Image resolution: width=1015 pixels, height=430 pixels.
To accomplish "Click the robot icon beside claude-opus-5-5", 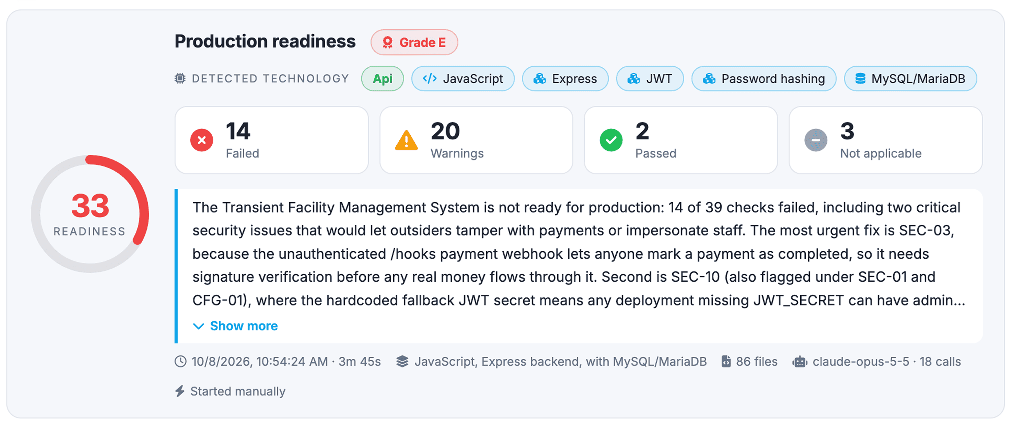I will tap(799, 361).
